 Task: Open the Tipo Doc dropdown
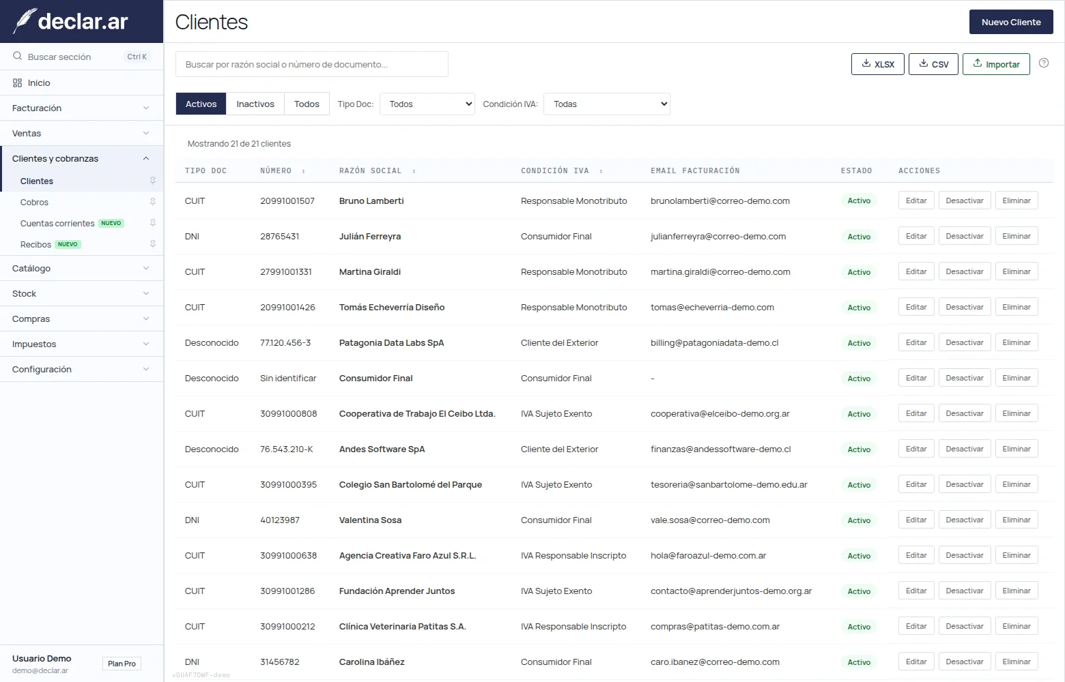pyautogui.click(x=427, y=104)
